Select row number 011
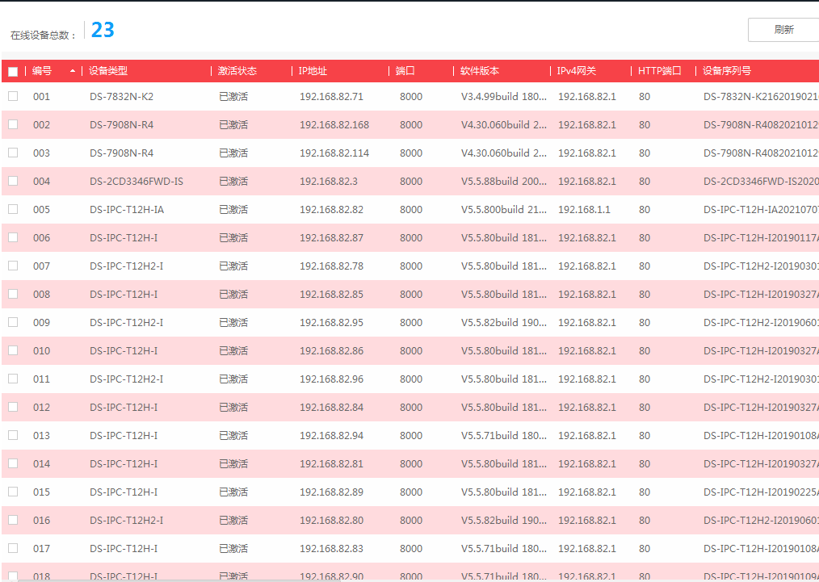Viewport: 819px width, 582px height. (x=41, y=379)
